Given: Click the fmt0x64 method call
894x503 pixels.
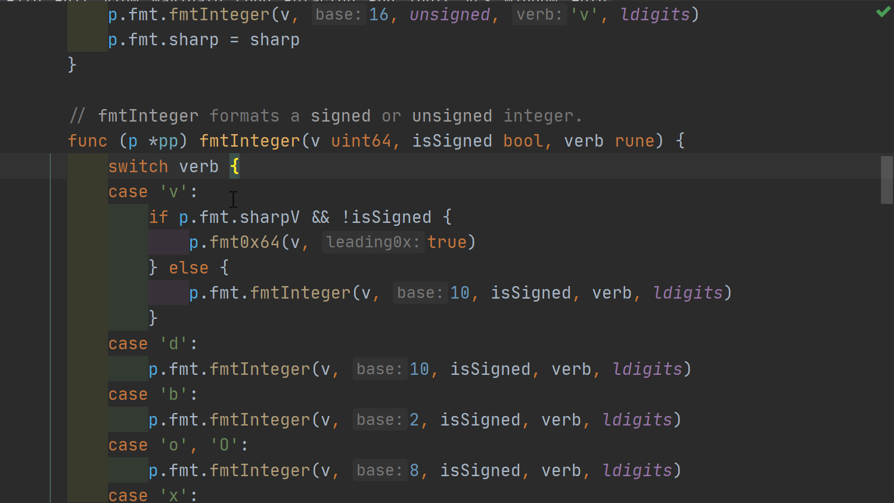Looking at the screenshot, I should pyautogui.click(x=244, y=243).
